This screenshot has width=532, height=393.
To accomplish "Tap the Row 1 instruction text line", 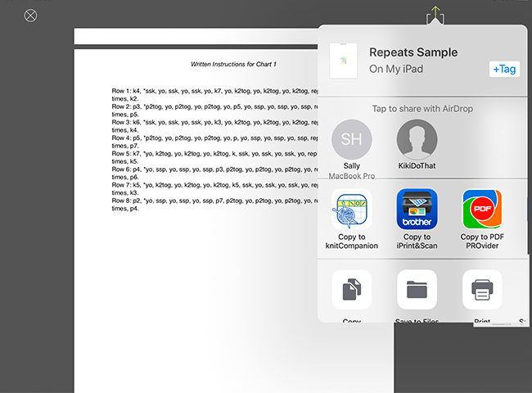I will (x=214, y=95).
